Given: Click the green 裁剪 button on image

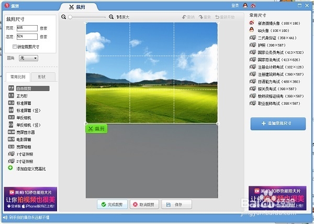Looking at the screenshot, I should click(96, 129).
